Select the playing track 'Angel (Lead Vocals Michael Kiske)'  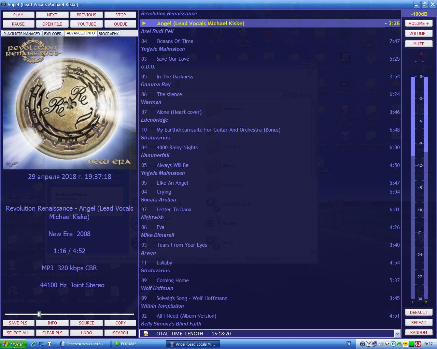click(x=270, y=23)
